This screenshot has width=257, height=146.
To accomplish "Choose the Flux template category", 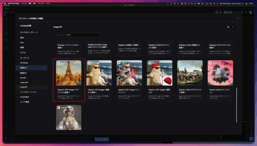I will pos(22,42).
